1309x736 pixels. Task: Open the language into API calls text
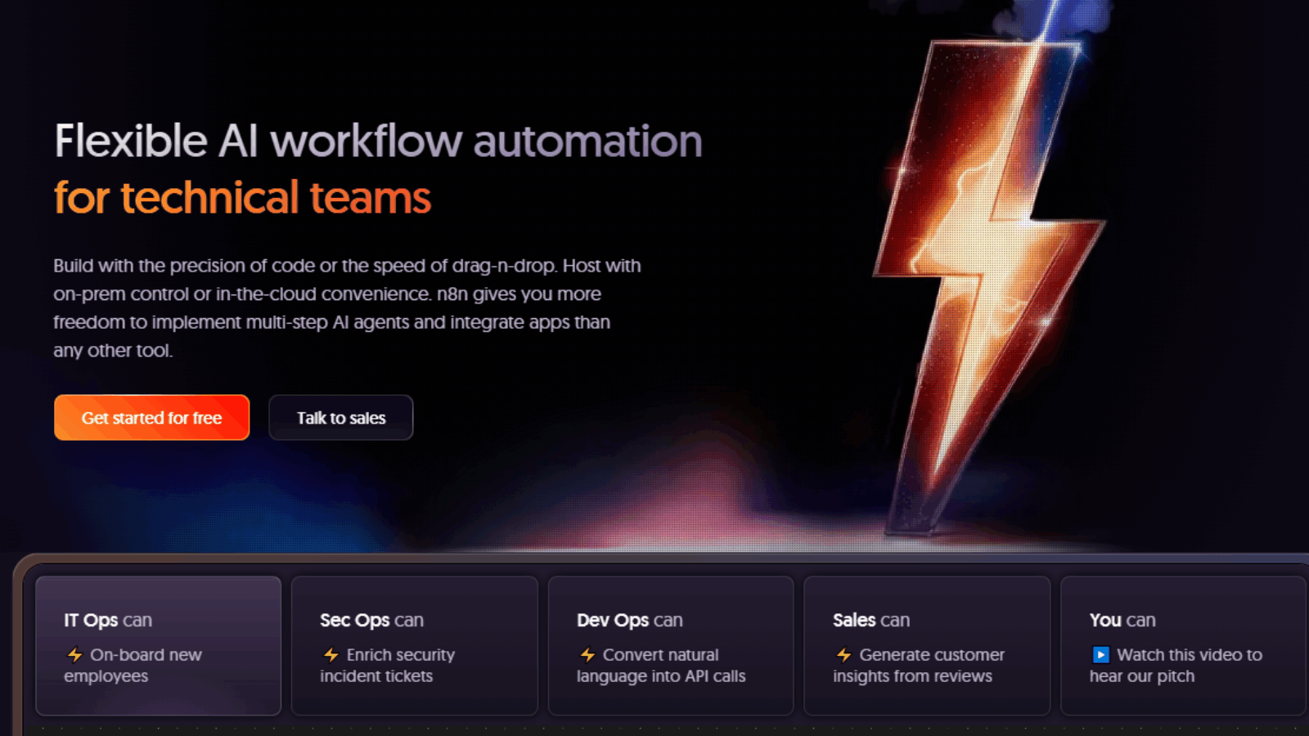[x=661, y=676]
